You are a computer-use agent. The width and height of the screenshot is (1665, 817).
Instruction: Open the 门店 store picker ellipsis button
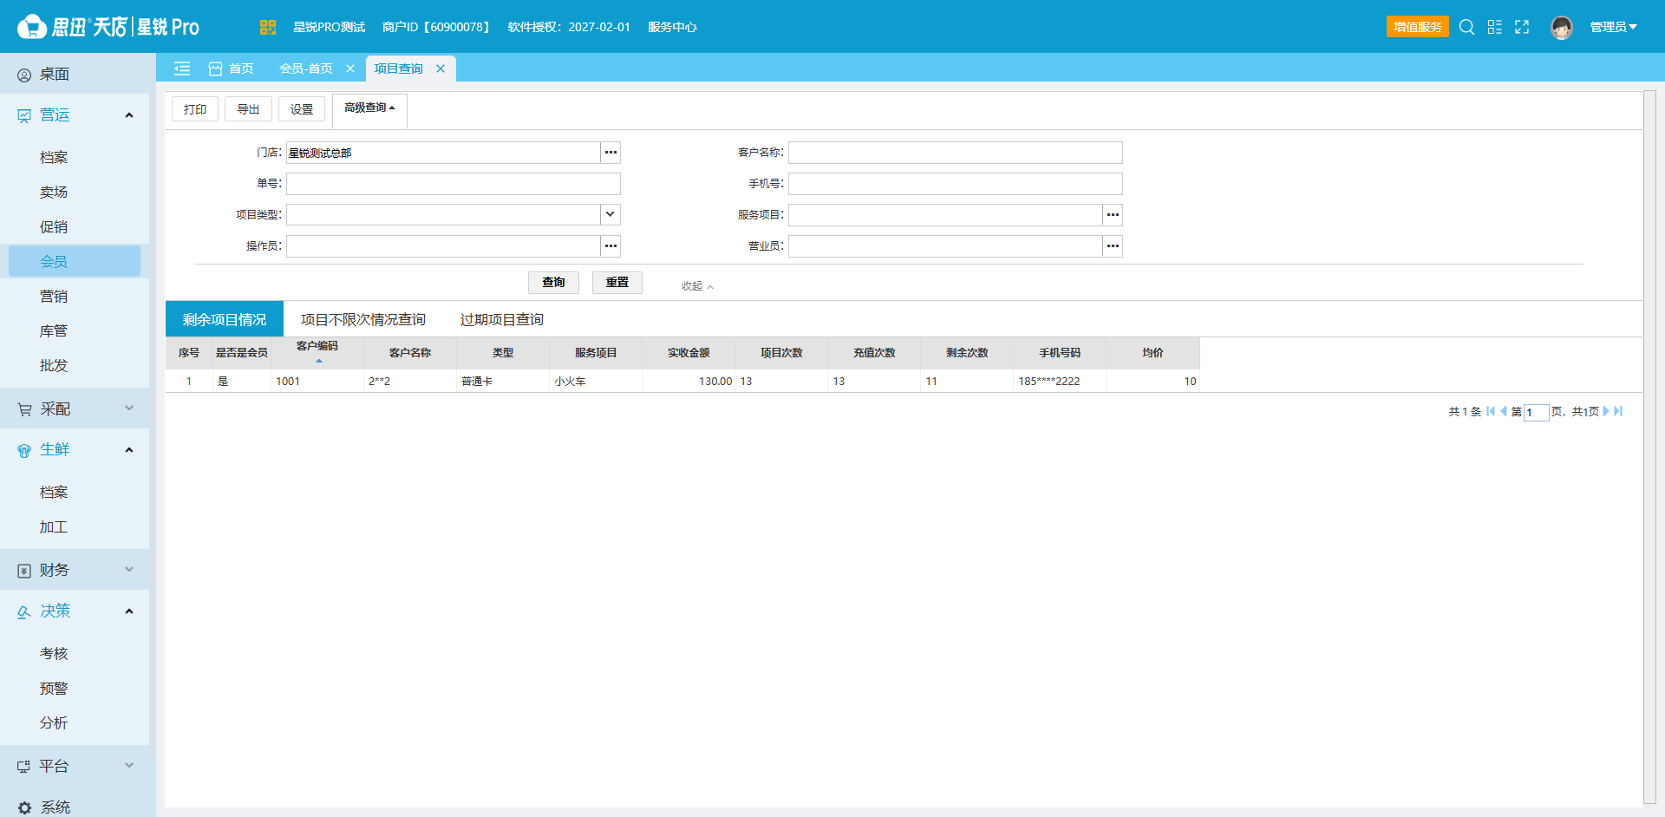coord(611,153)
